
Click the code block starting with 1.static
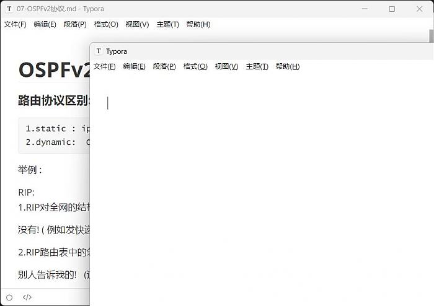point(56,135)
